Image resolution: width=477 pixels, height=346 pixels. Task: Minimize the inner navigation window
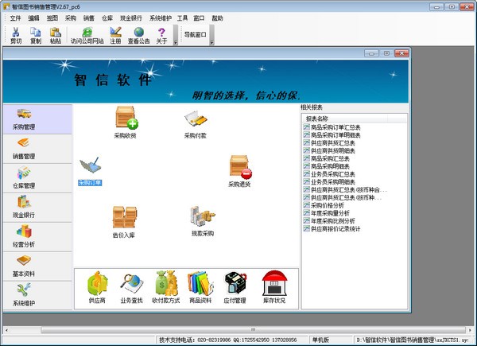pyautogui.click(x=371, y=53)
